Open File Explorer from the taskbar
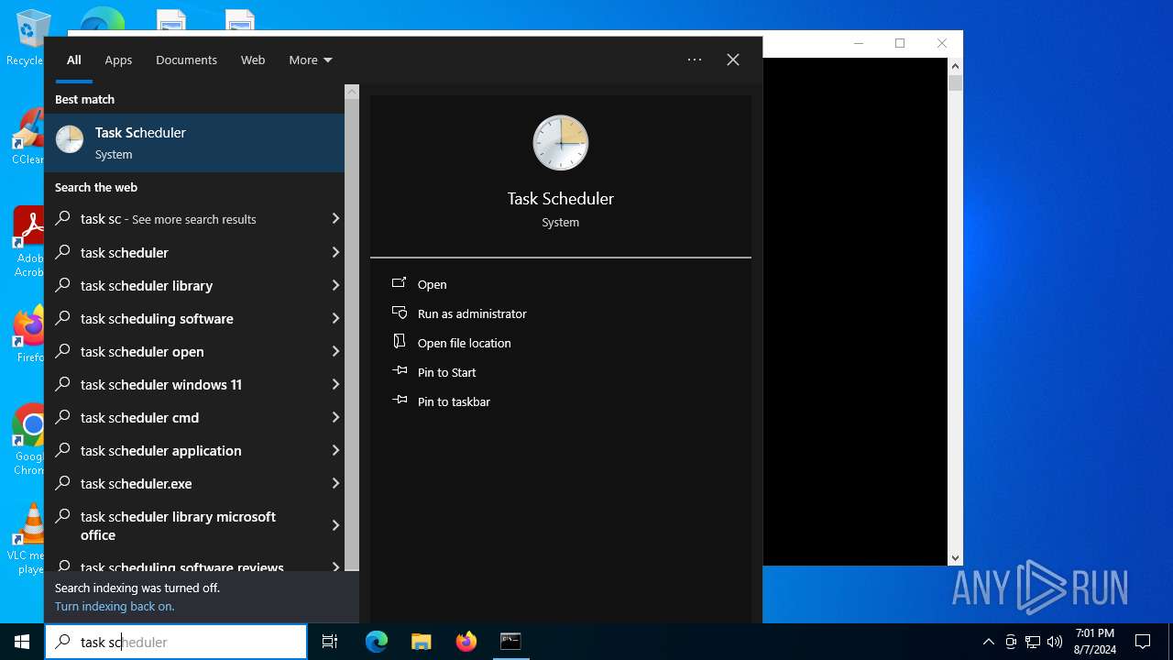 coord(421,642)
